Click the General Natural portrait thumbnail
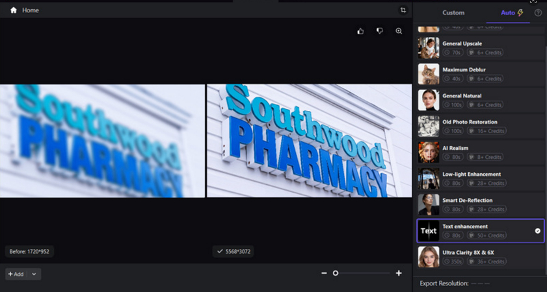This screenshot has height=292, width=547. pyautogui.click(x=429, y=100)
